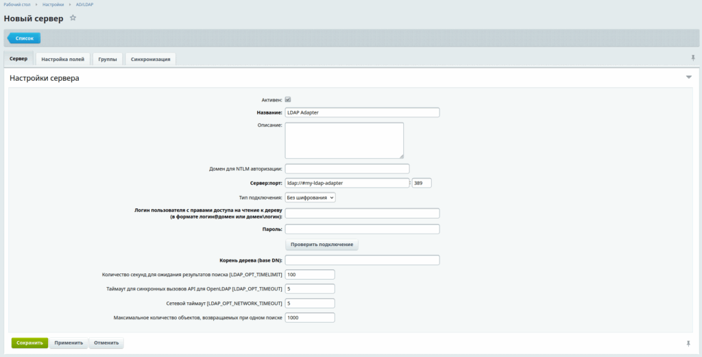
Task: Click the Применить button
Action: pyautogui.click(x=69, y=343)
